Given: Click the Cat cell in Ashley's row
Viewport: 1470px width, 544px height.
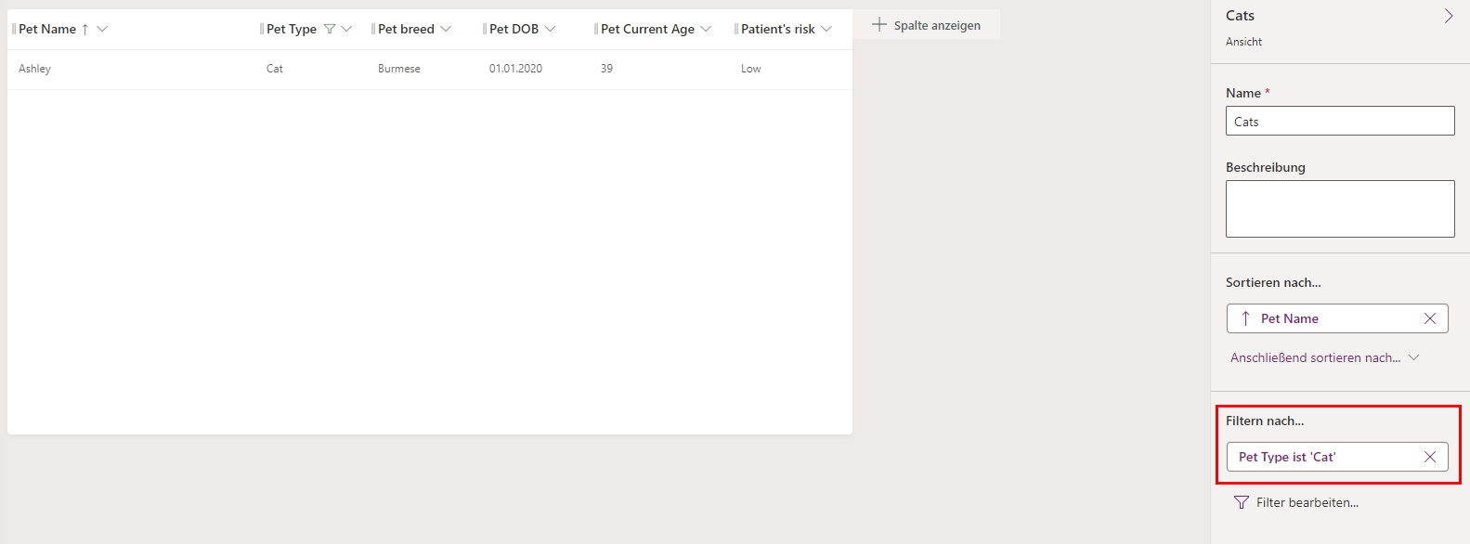Looking at the screenshot, I should tap(275, 69).
